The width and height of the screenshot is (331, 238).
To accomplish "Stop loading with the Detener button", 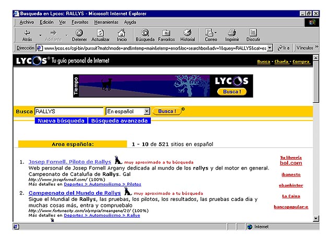I will (x=79, y=35).
